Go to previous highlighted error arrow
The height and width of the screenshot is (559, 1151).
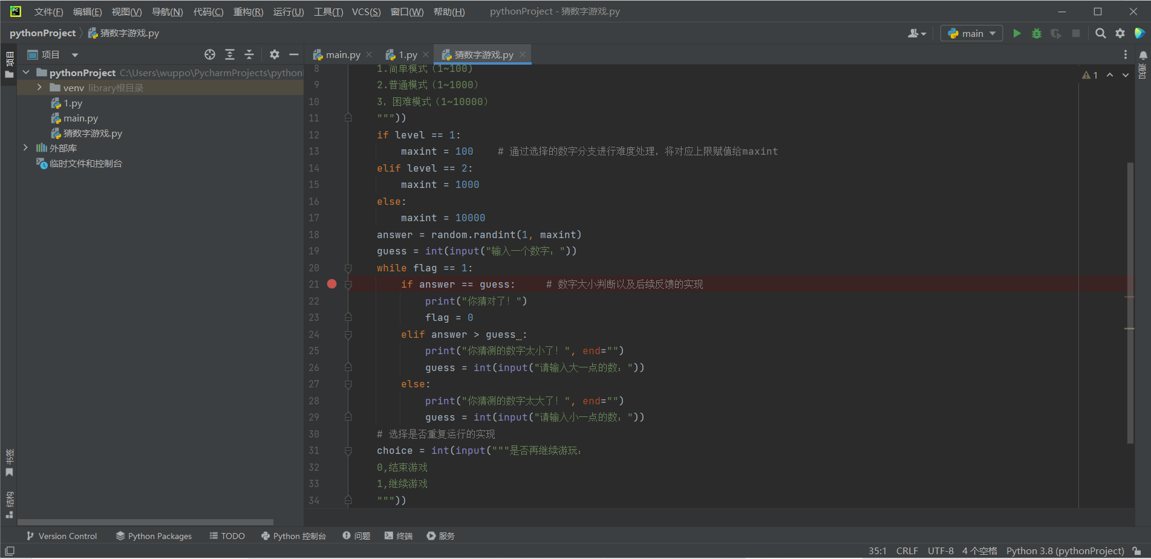(x=1110, y=75)
